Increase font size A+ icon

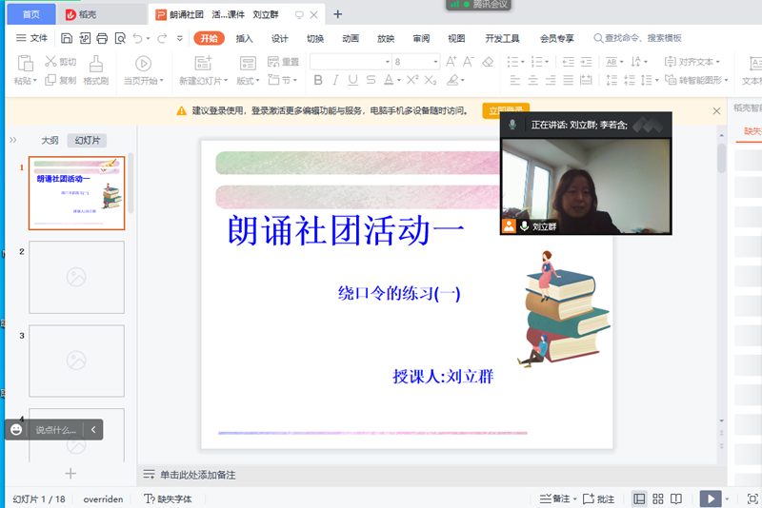point(451,62)
